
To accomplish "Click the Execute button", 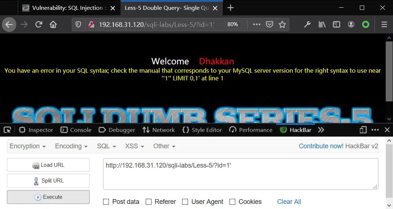I will pos(48,197).
